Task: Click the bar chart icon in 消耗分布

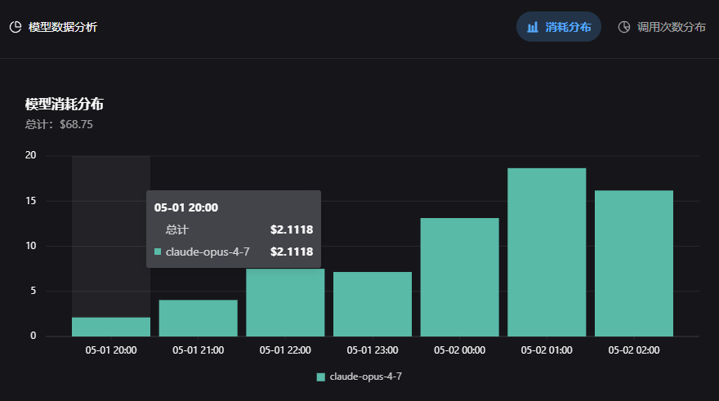Action: tap(533, 27)
